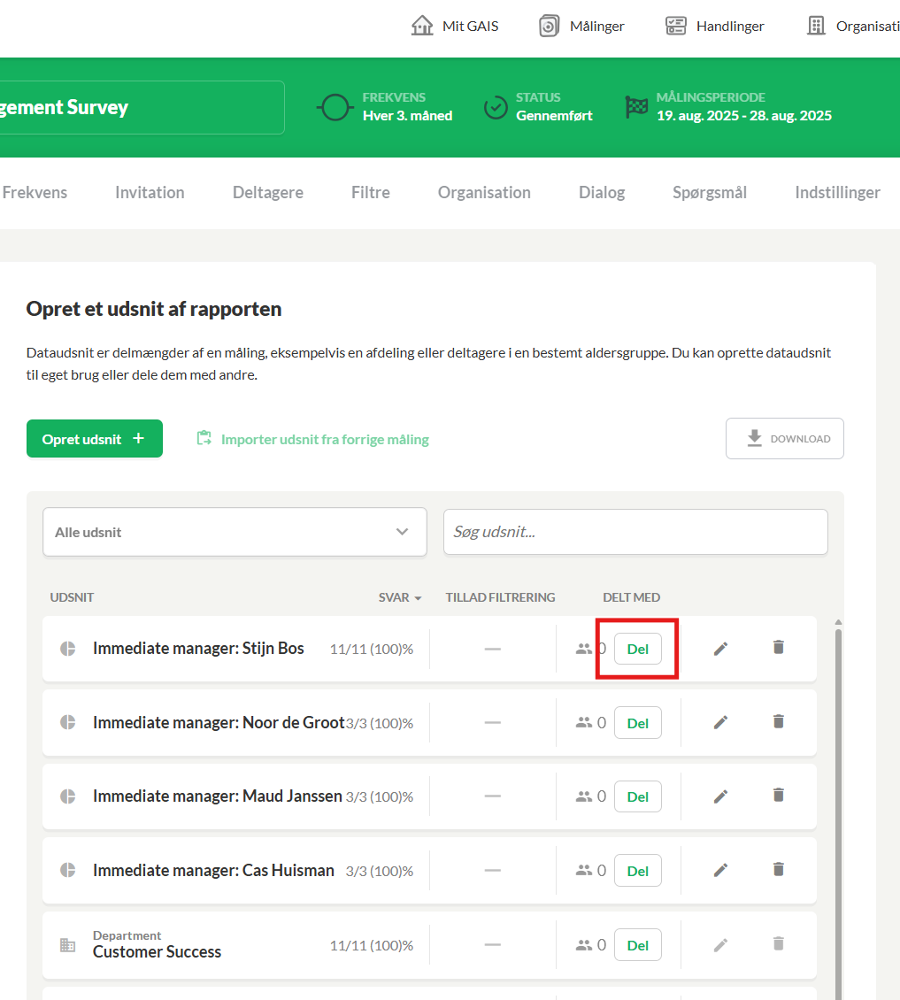Open the Filtre tab
This screenshot has height=1000, width=900.
pos(371,193)
